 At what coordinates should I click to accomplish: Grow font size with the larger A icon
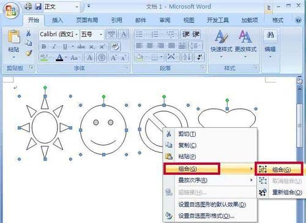(x=113, y=58)
